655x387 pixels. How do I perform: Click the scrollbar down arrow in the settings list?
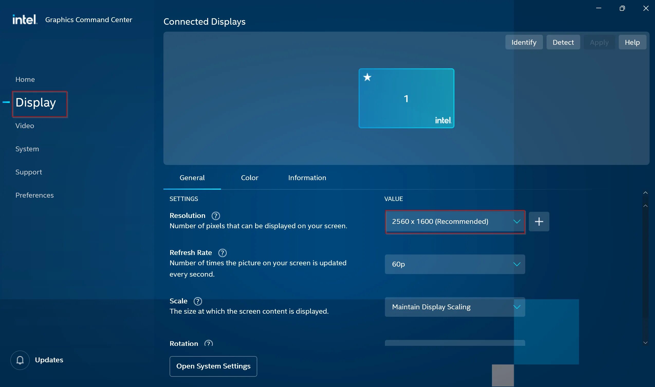[x=645, y=343]
